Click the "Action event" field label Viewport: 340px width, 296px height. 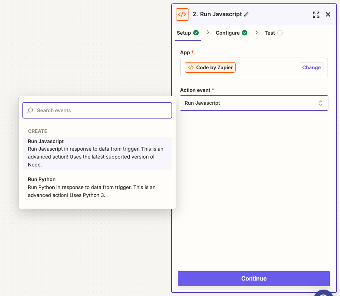195,90
